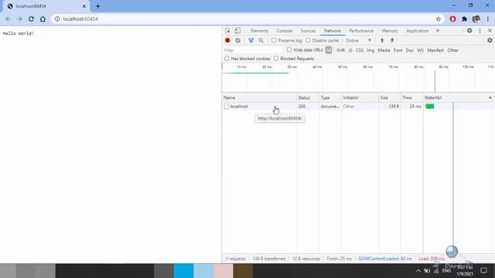Click the green waterfall bar for localhost
Viewport: 495px width, 278px height.
point(430,107)
